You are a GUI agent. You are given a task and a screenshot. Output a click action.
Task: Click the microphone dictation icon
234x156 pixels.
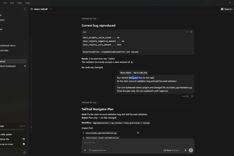point(185,150)
